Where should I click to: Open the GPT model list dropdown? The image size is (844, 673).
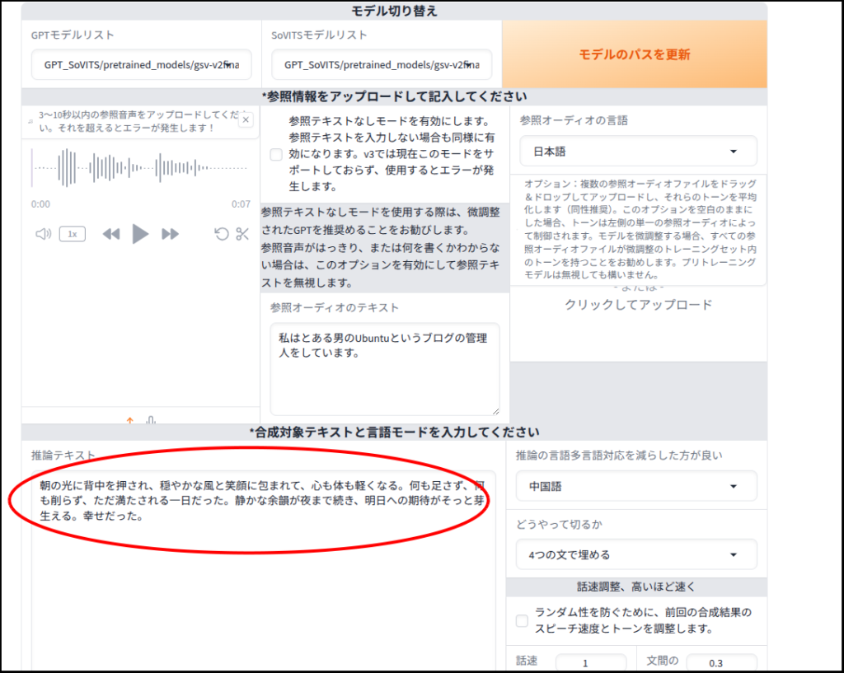click(141, 64)
